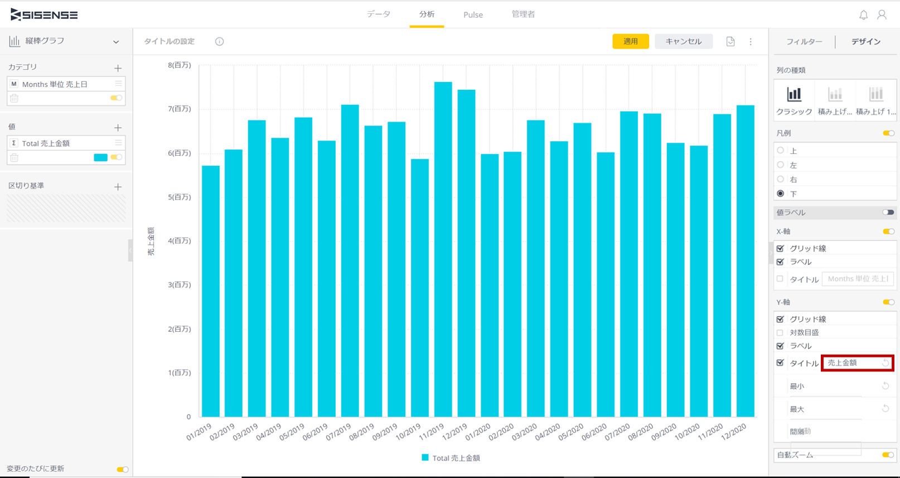Select the クラシック column type

coord(794,100)
